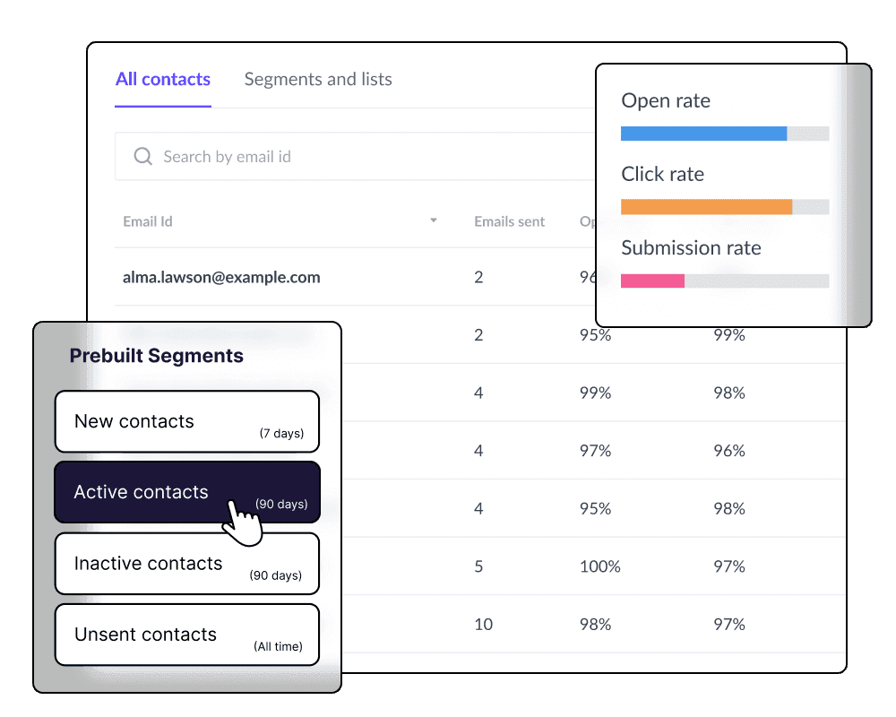Select the row showing 100% open rate

click(x=599, y=566)
